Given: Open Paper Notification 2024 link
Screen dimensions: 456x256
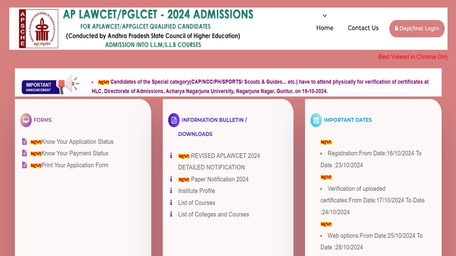Looking at the screenshot, I should (220, 179).
